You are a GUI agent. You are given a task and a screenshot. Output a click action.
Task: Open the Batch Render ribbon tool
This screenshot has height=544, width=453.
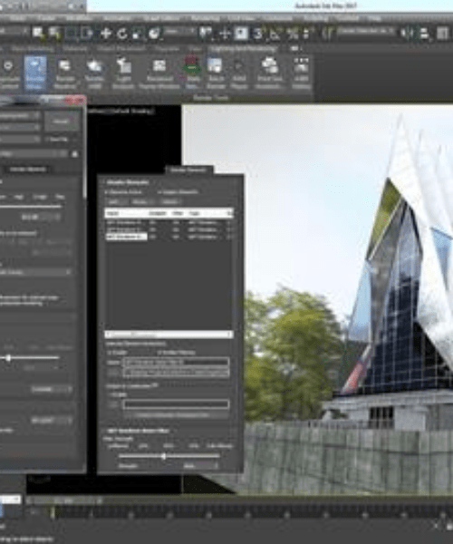pyautogui.click(x=216, y=73)
